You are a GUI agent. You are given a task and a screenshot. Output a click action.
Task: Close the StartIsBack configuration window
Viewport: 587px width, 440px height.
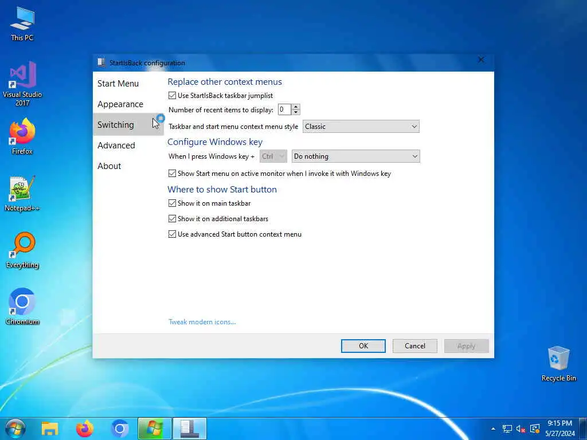pyautogui.click(x=481, y=60)
